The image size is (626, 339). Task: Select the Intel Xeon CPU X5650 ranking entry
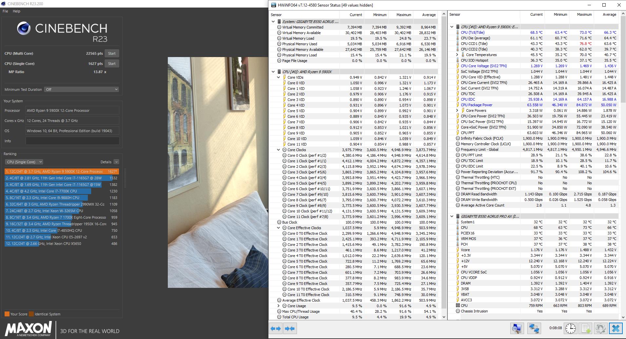click(62, 244)
